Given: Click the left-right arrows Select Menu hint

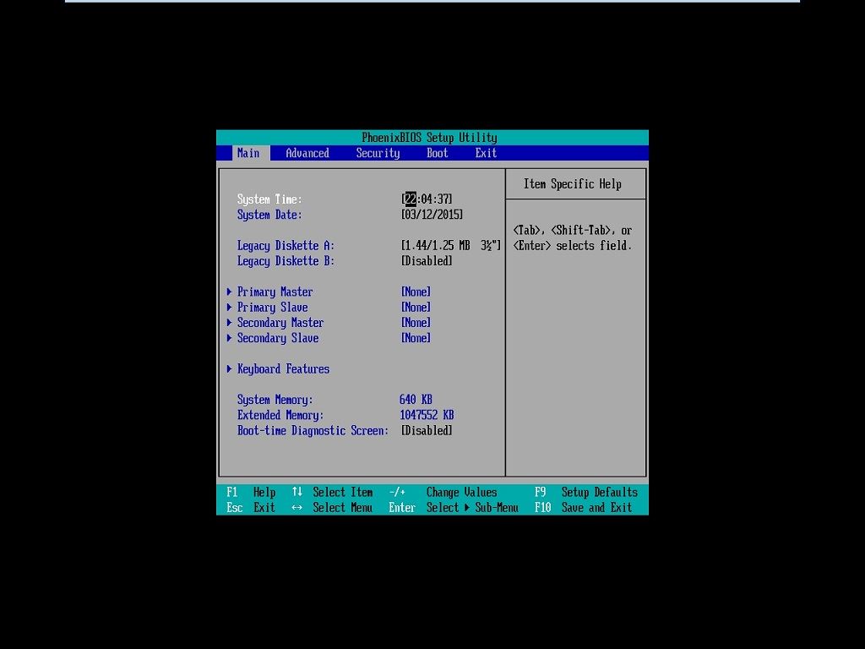Looking at the screenshot, I should click(x=332, y=508).
